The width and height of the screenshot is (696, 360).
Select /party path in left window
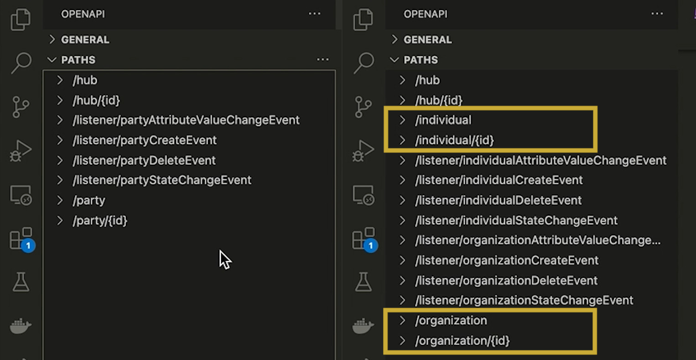coord(89,200)
